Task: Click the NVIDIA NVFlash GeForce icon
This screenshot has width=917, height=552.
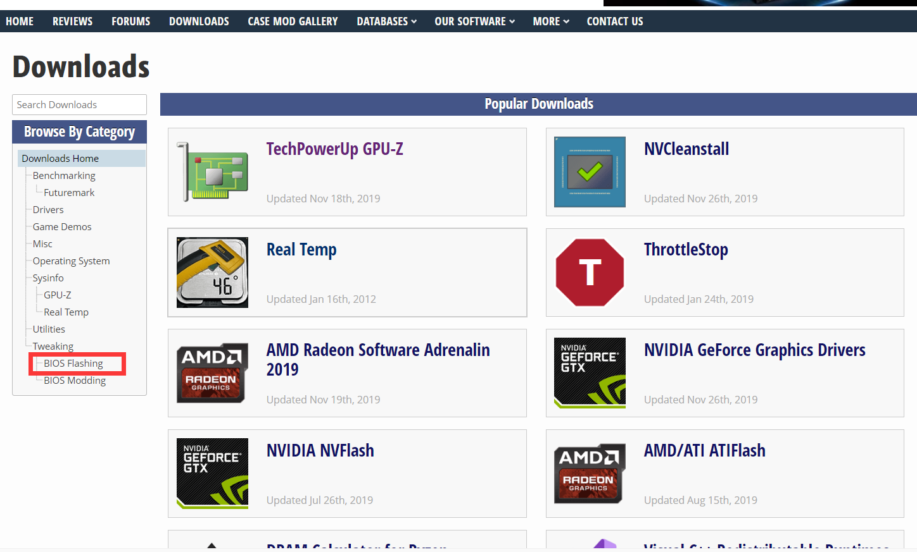Action: point(212,474)
